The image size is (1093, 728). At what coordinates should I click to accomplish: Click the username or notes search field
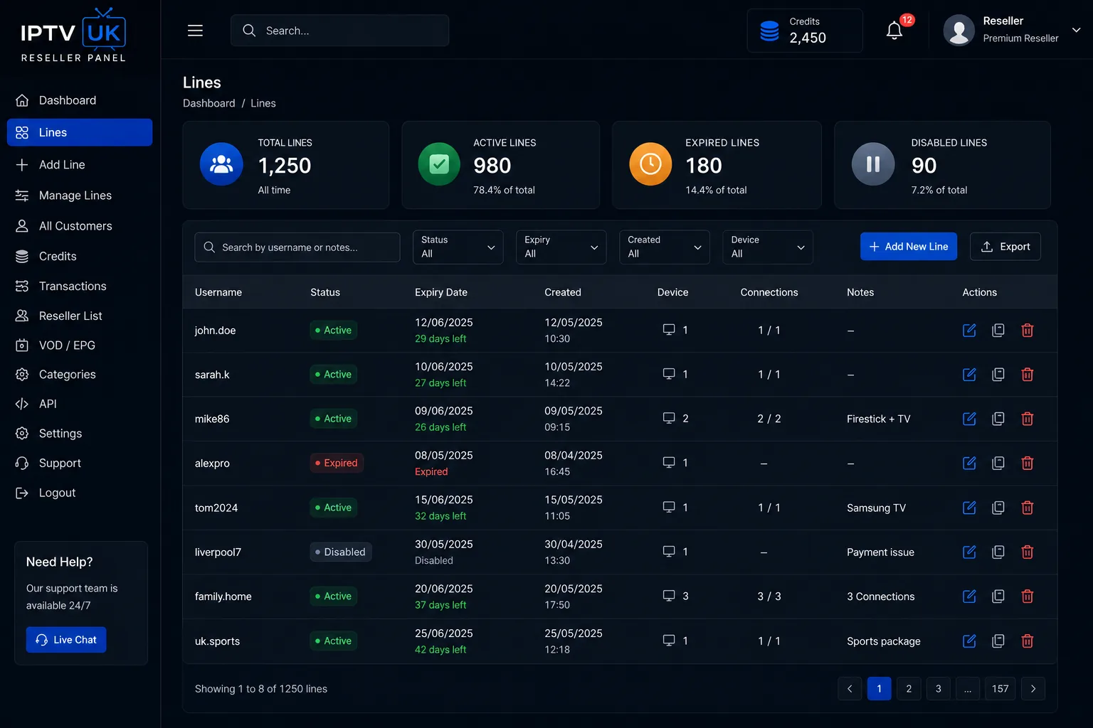coord(297,247)
